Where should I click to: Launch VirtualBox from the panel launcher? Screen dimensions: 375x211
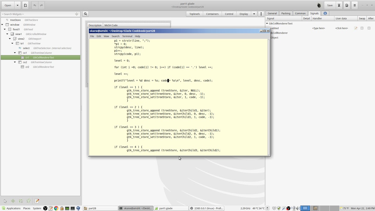click(x=78, y=208)
